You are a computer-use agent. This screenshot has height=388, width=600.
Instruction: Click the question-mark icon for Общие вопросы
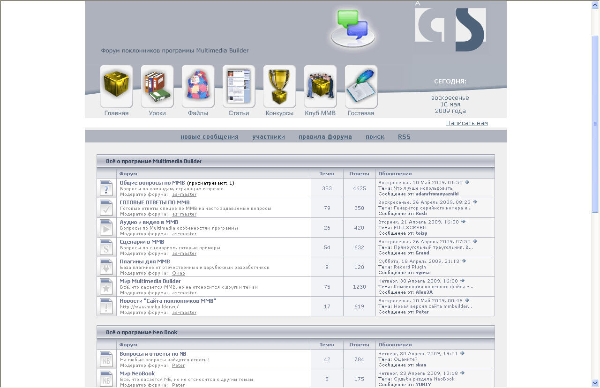click(x=106, y=188)
